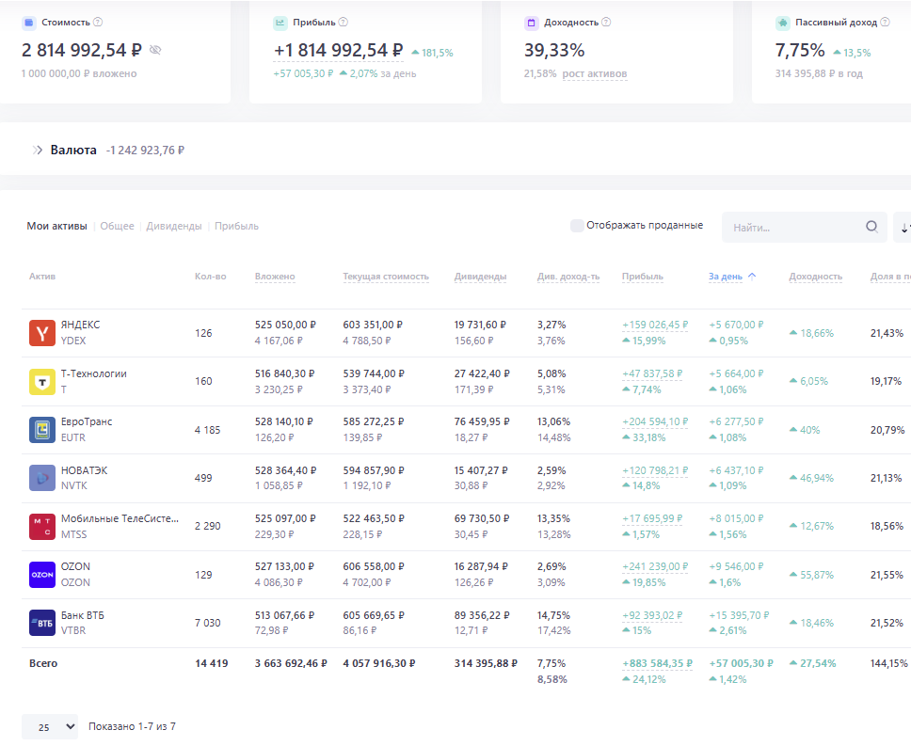This screenshot has width=911, height=746.
Task: Click the ЕвроТранс logo icon
Action: (x=41, y=430)
